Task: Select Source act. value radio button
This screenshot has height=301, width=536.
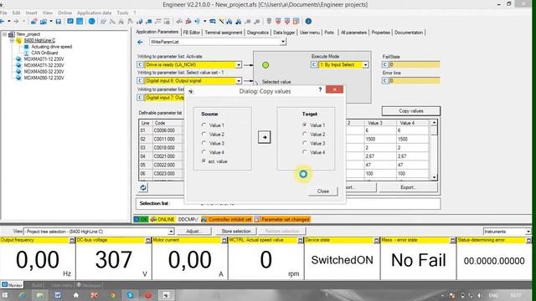Action: (x=204, y=161)
